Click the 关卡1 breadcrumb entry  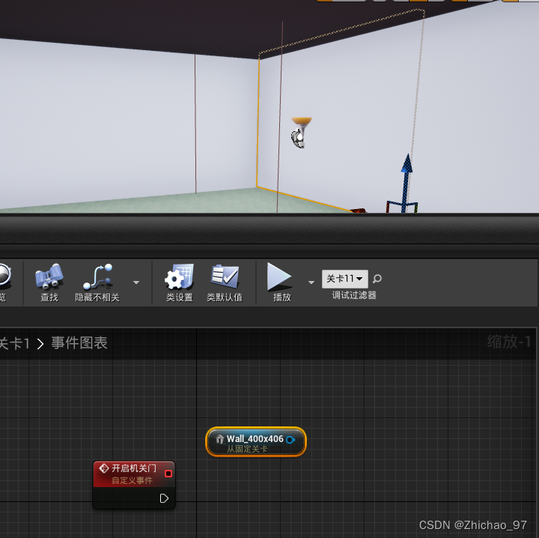pyautogui.click(x=13, y=343)
